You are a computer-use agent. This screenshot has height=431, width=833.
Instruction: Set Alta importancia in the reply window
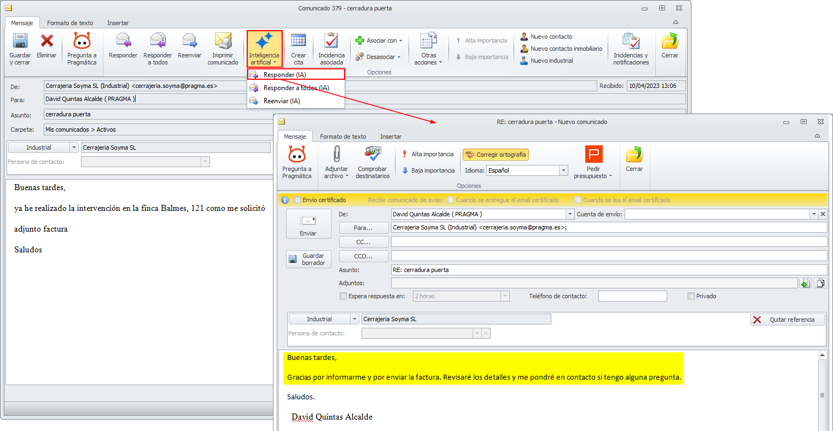point(428,154)
